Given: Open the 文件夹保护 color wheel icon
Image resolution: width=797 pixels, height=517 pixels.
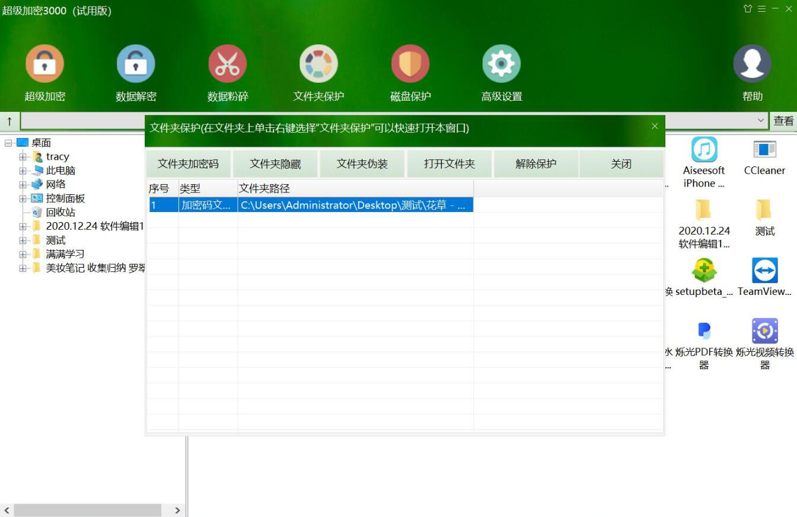Looking at the screenshot, I should point(318,64).
